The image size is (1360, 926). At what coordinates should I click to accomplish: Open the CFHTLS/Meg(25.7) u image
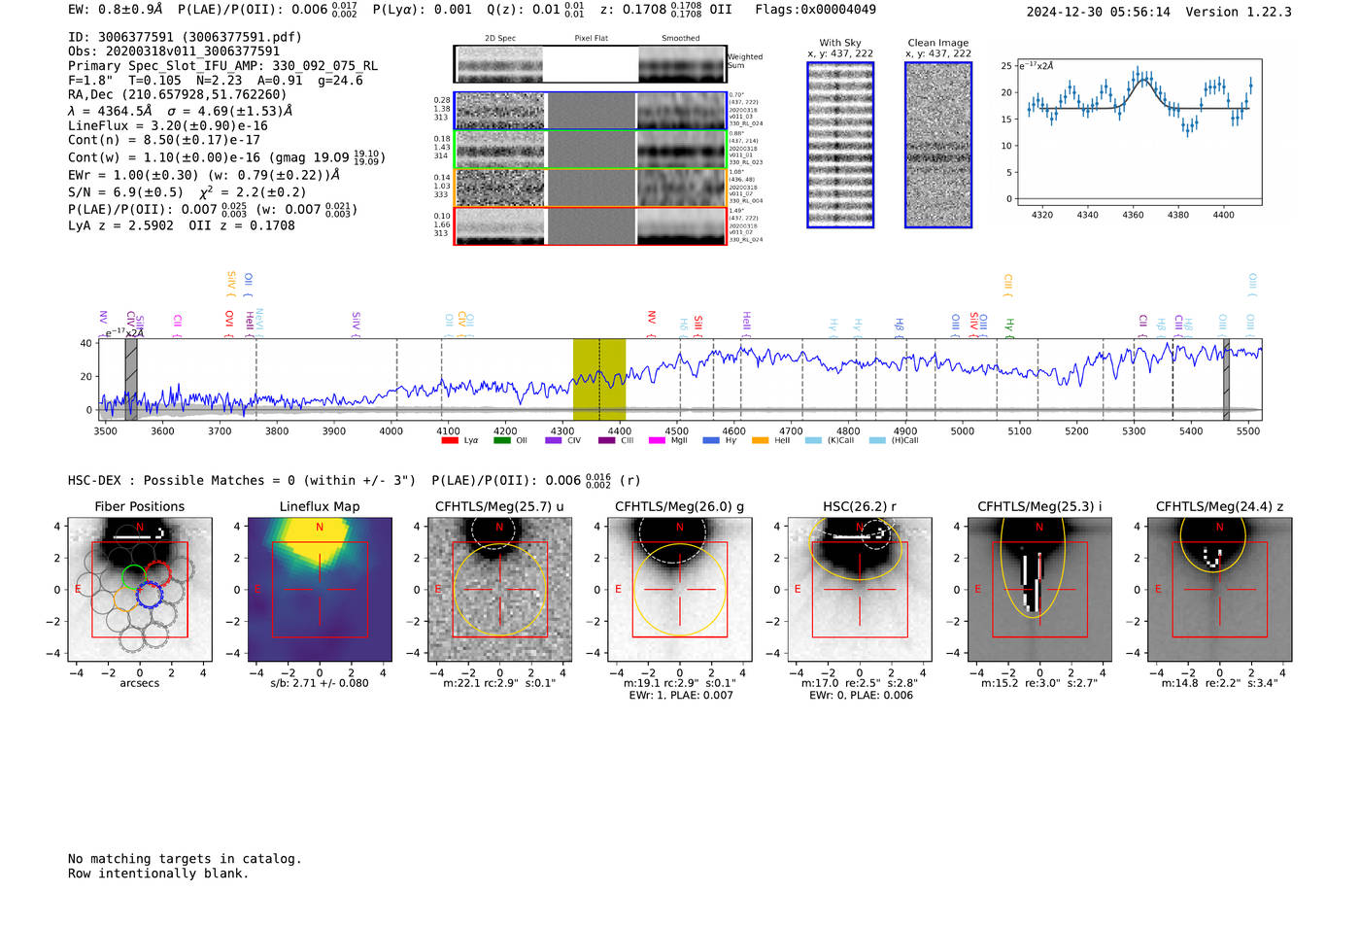tap(499, 590)
